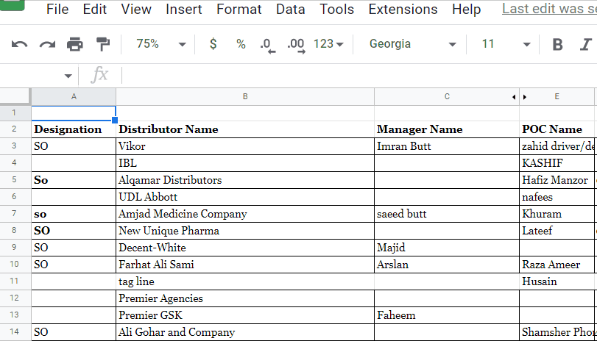The height and width of the screenshot is (341, 597).
Task: Open the Sheets home icon
Action: click(13, 5)
